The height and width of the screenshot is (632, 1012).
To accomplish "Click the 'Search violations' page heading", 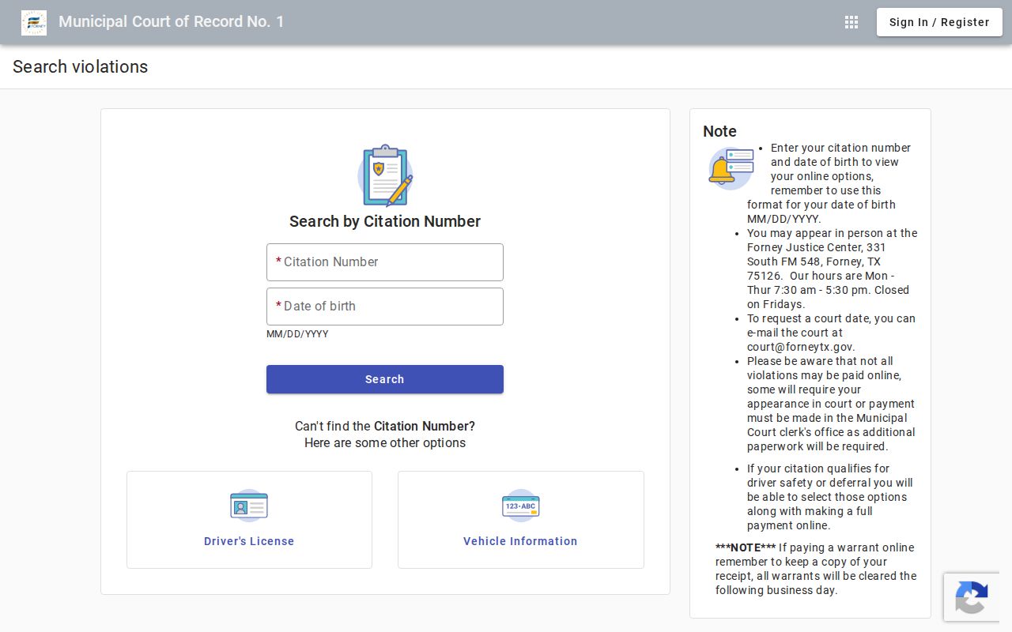I will coord(81,67).
